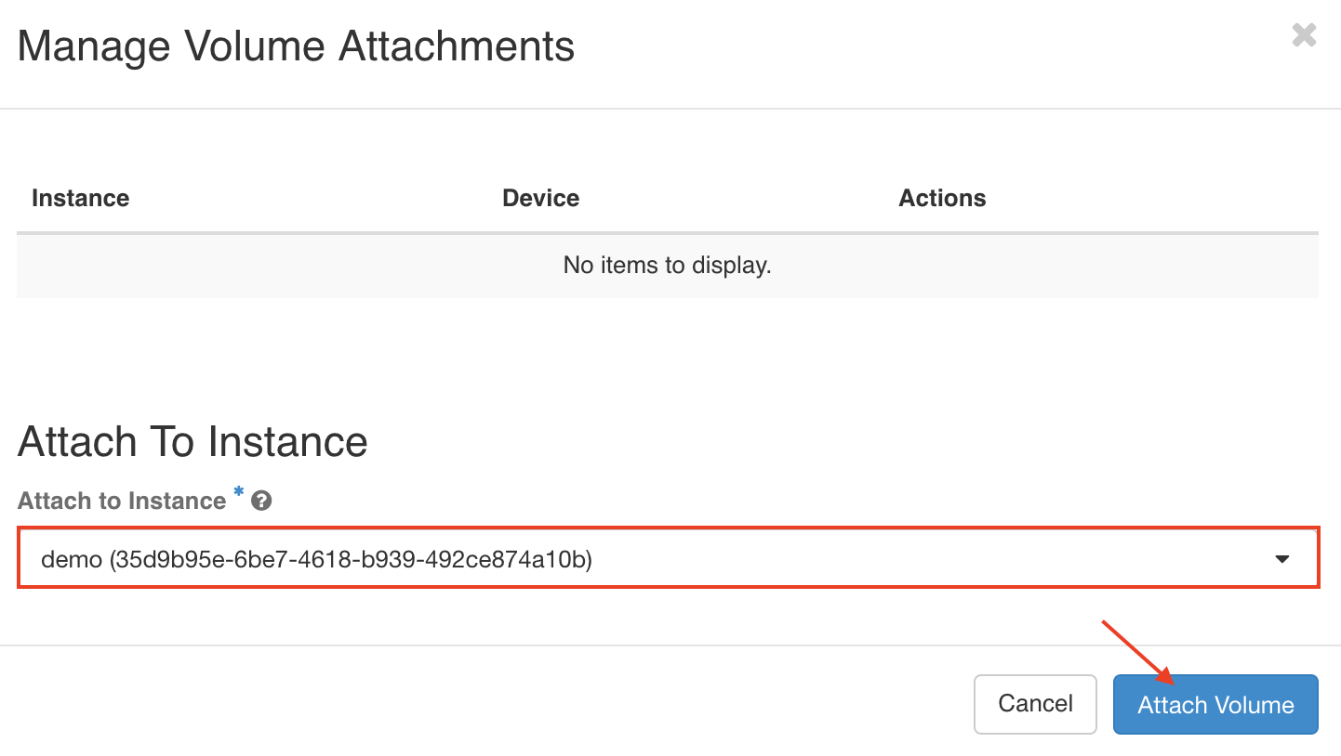Screen dimensions: 1341x756
Task: Click the Cancel button
Action: click(1035, 704)
